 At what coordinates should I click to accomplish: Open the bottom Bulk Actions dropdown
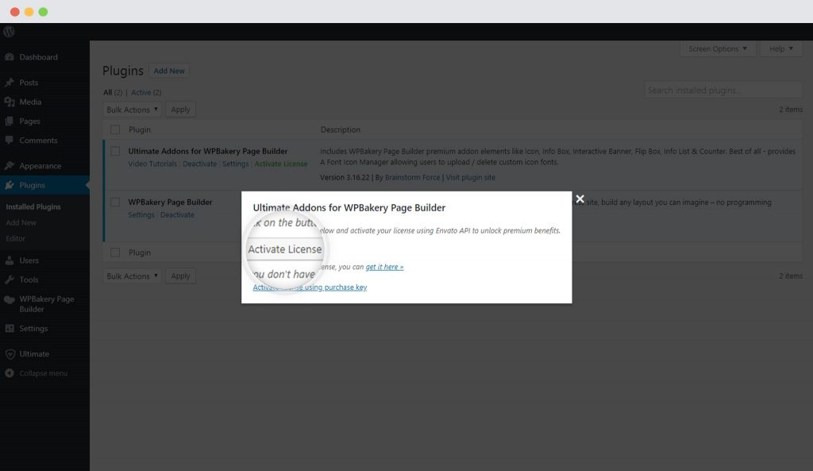click(x=133, y=276)
